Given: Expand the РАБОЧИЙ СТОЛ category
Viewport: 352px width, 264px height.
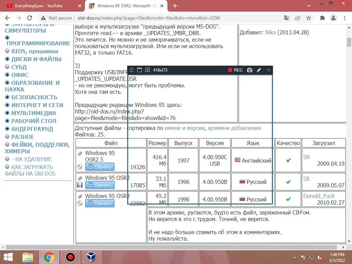Looking at the screenshot, I should coord(7,121).
